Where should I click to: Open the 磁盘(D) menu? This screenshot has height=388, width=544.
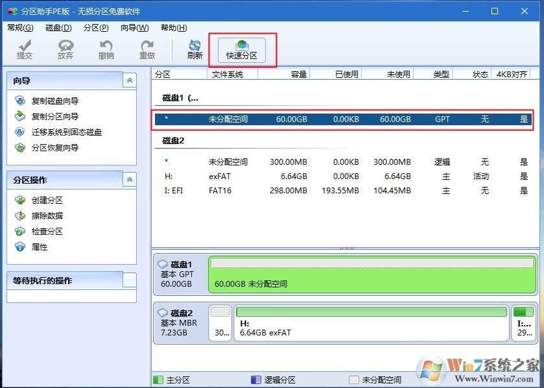[57, 28]
